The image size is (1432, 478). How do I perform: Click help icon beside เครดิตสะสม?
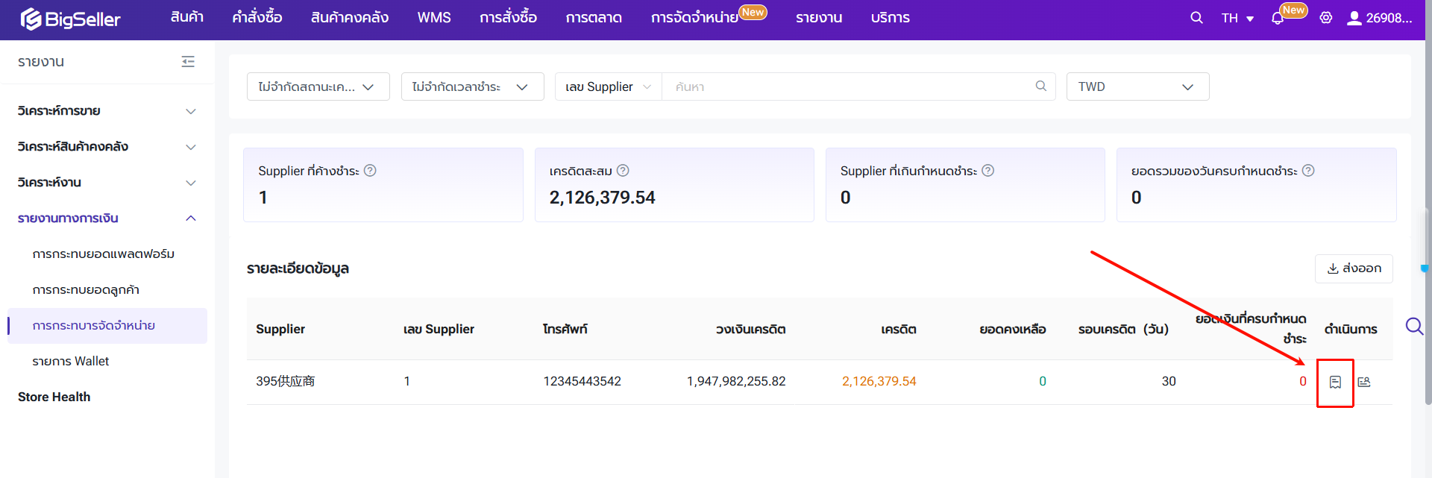pos(623,171)
